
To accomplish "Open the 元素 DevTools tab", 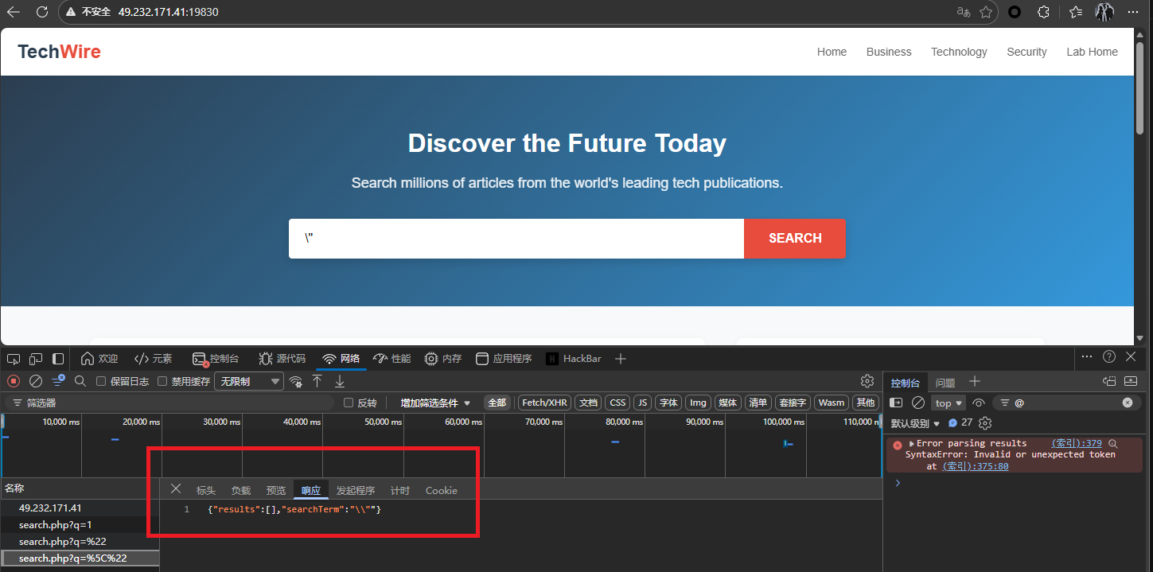I will tap(154, 359).
